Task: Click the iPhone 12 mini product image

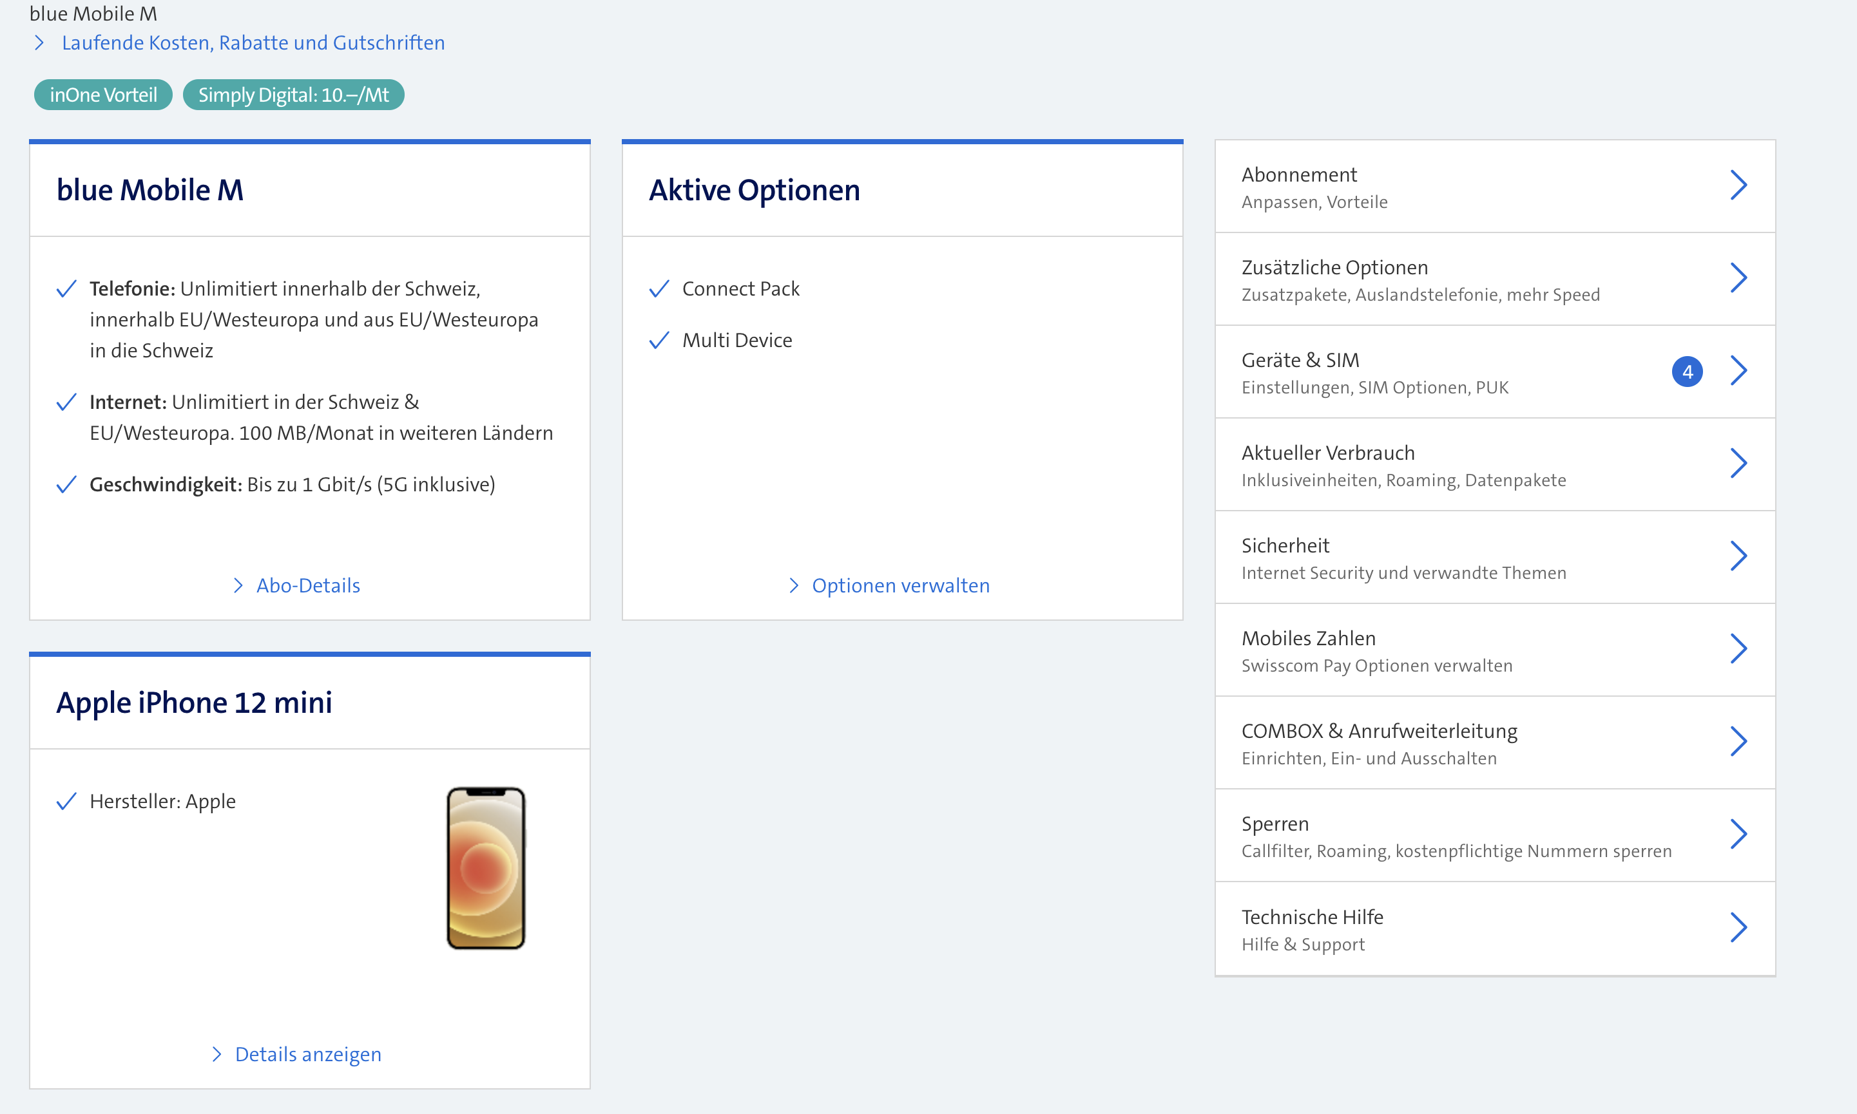Action: pyautogui.click(x=486, y=869)
